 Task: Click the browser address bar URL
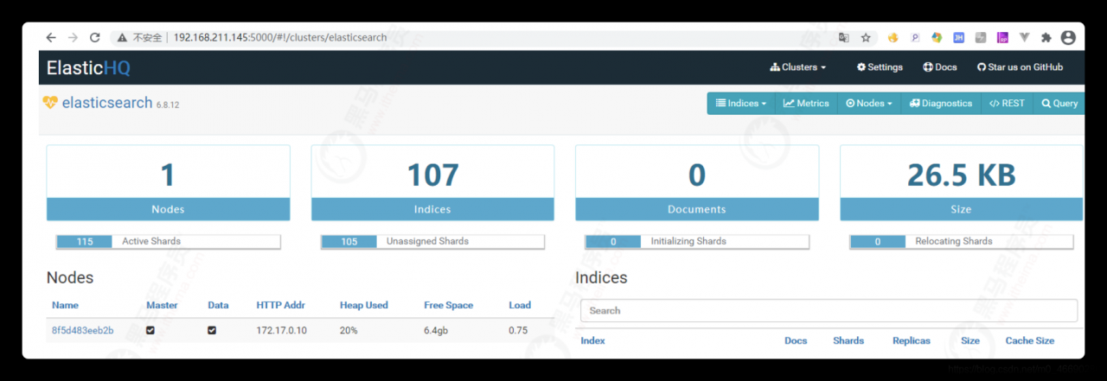pyautogui.click(x=280, y=38)
